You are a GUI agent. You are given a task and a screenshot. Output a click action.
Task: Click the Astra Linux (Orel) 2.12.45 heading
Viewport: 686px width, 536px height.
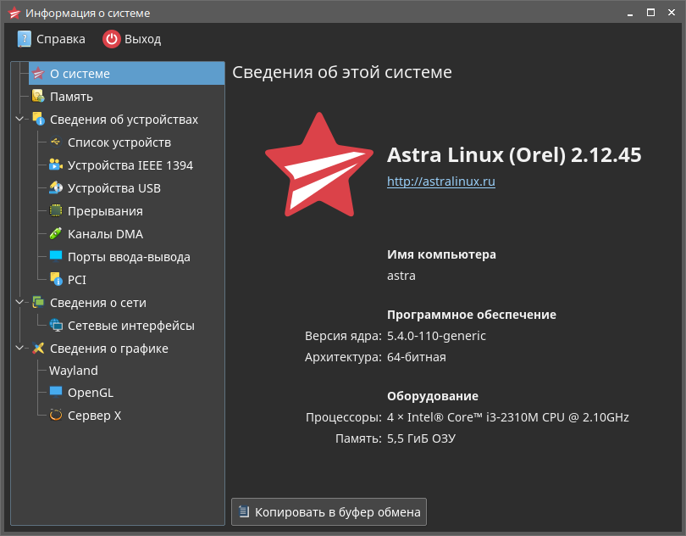click(514, 154)
